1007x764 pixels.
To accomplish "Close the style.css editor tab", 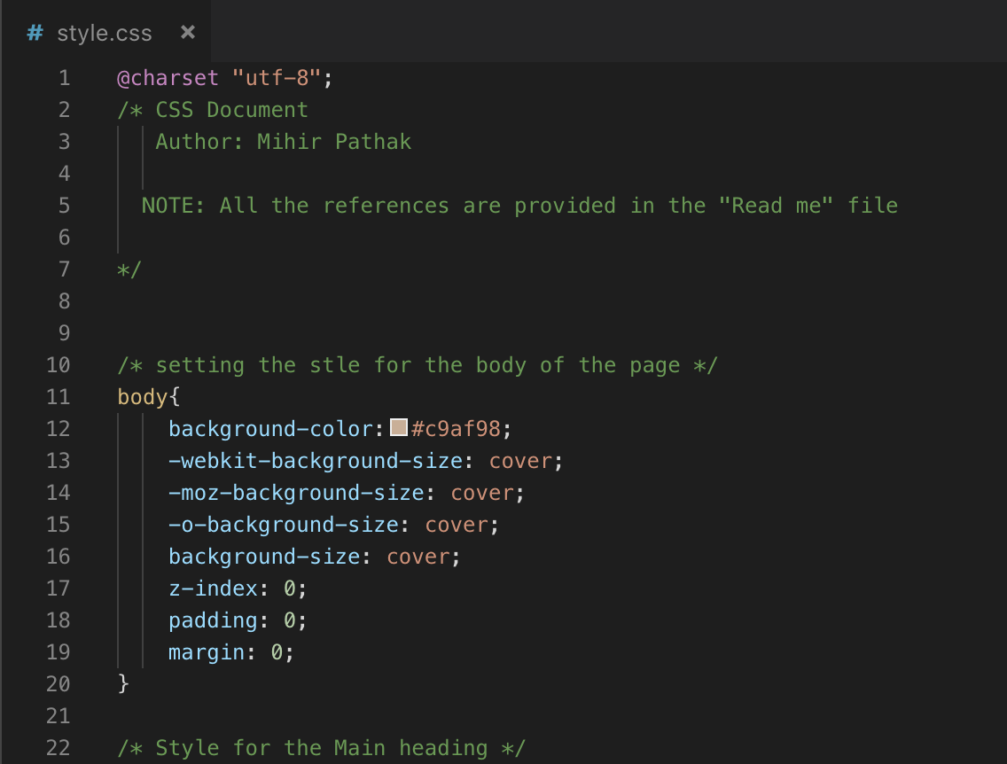I will point(187,33).
